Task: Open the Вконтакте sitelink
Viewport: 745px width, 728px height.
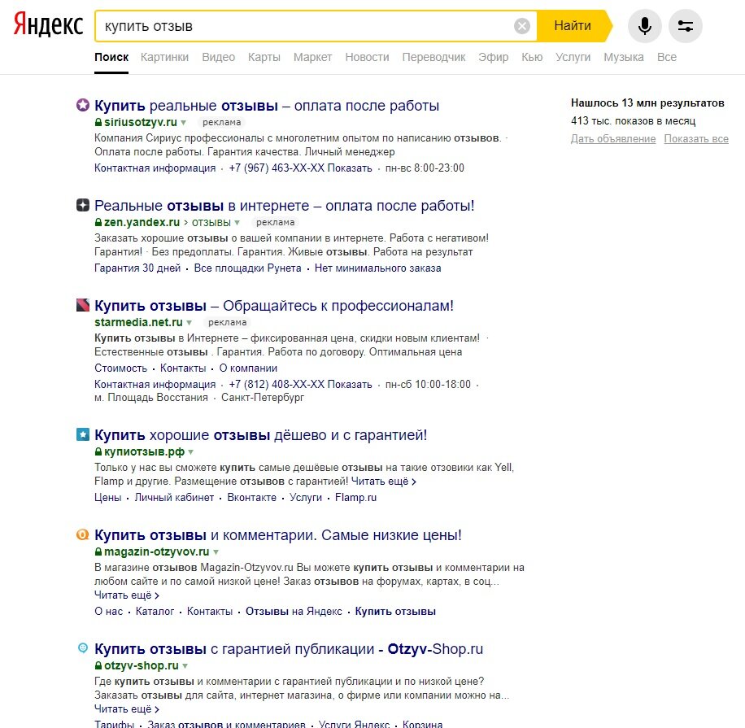Action: (x=251, y=498)
